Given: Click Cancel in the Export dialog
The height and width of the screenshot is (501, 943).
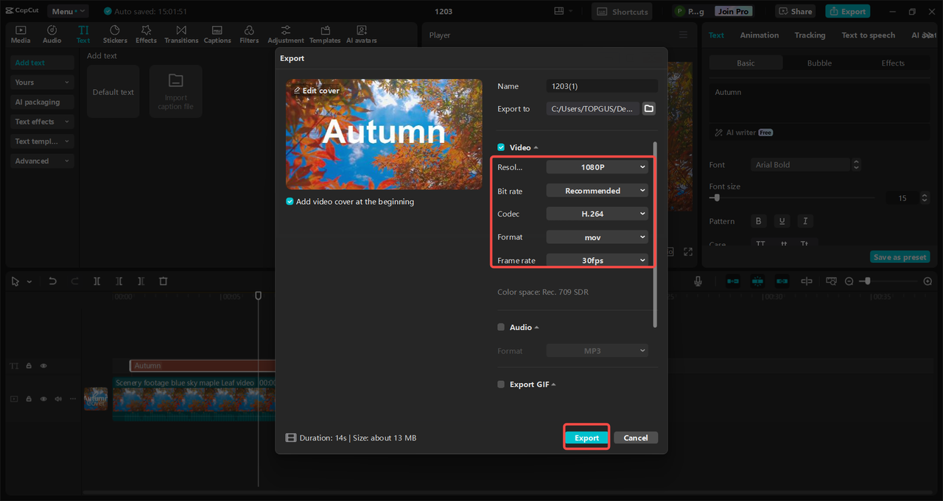Looking at the screenshot, I should pos(636,438).
